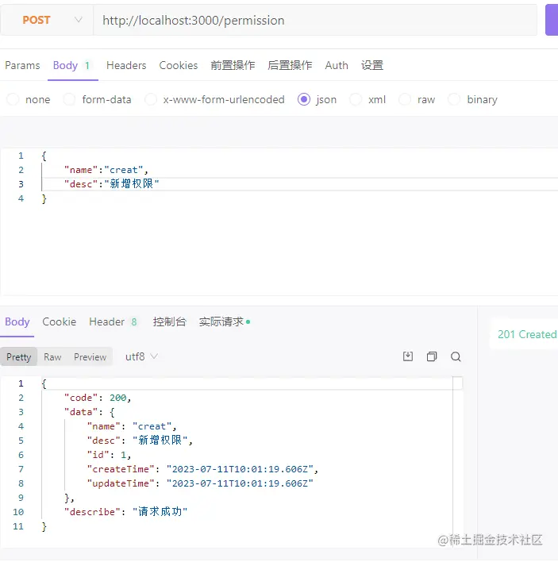Click the copy response icon

[432, 356]
